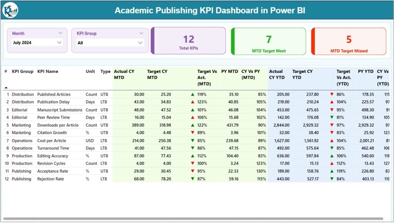Screen dimensions: 394x223
Task: Click the green down triangle beside Peer Review Time 81% YTD
Action: coord(331,117)
